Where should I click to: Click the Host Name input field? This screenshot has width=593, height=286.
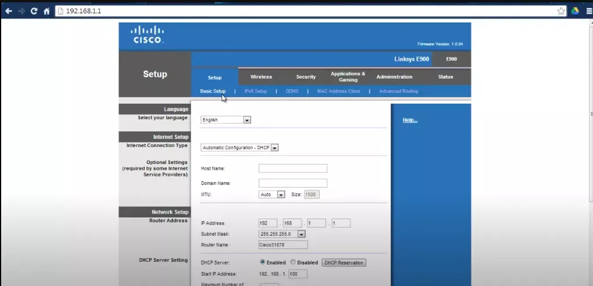[x=292, y=168]
